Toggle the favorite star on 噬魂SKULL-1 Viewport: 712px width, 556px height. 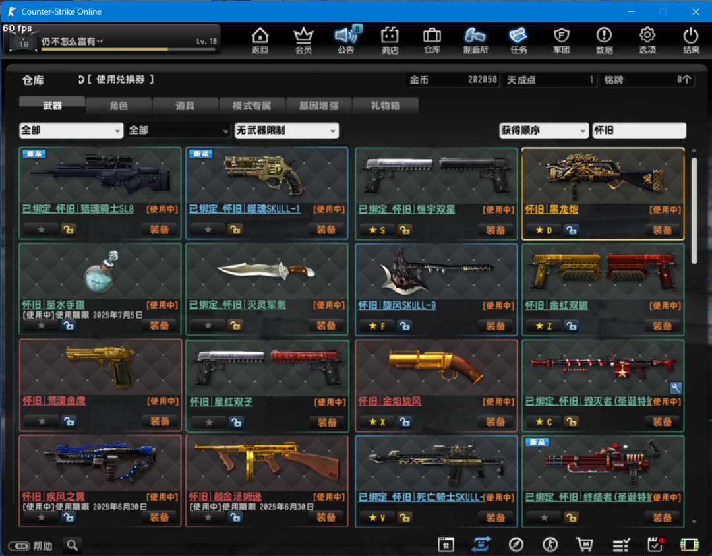click(x=208, y=230)
